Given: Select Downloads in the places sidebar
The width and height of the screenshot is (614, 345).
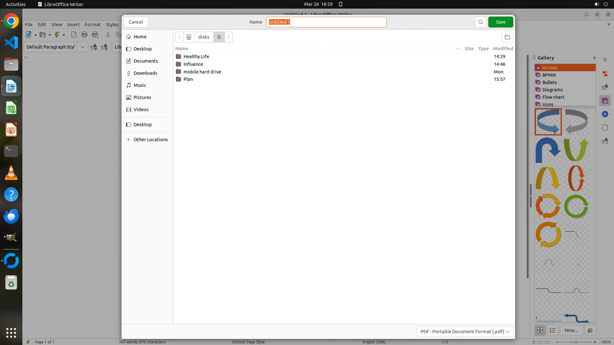Looking at the screenshot, I should click(145, 73).
